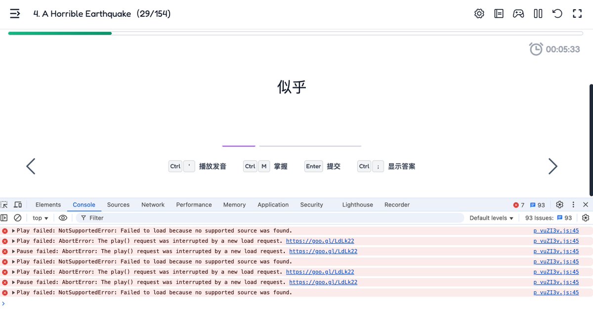The image size is (593, 309).
Task: Switch to the Application tab
Action: (273, 205)
